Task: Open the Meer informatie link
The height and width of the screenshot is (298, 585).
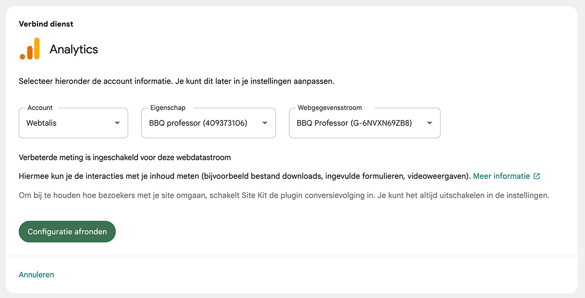Action: tap(502, 176)
